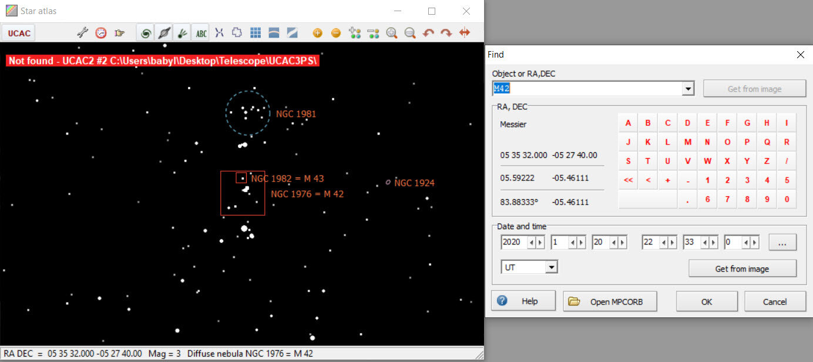813x362 pixels.
Task: Rotate chart clockwise with right curved arrow
Action: click(446, 33)
